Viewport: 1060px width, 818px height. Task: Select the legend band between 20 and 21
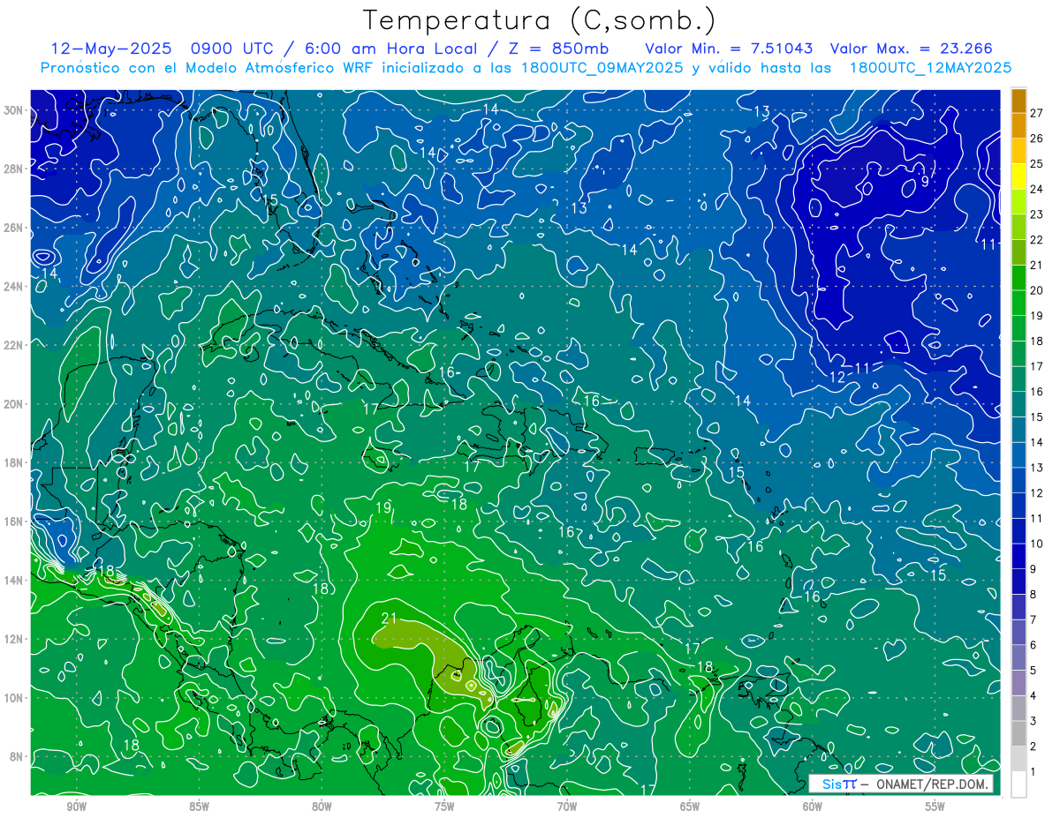(x=1018, y=277)
